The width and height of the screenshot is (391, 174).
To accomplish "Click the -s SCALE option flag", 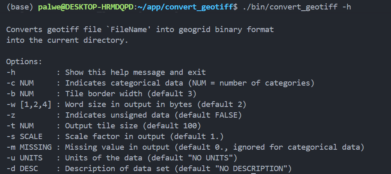I will tap(24, 136).
